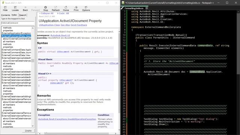Viewport: 240px width, 135px height.
Task: Click the index list scroll-down arrow
Action: (33, 126)
